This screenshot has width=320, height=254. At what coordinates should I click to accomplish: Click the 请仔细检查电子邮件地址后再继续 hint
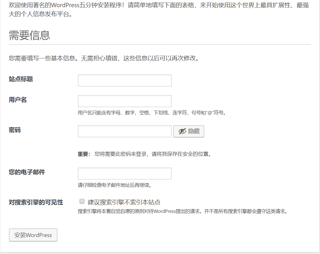[115, 185]
